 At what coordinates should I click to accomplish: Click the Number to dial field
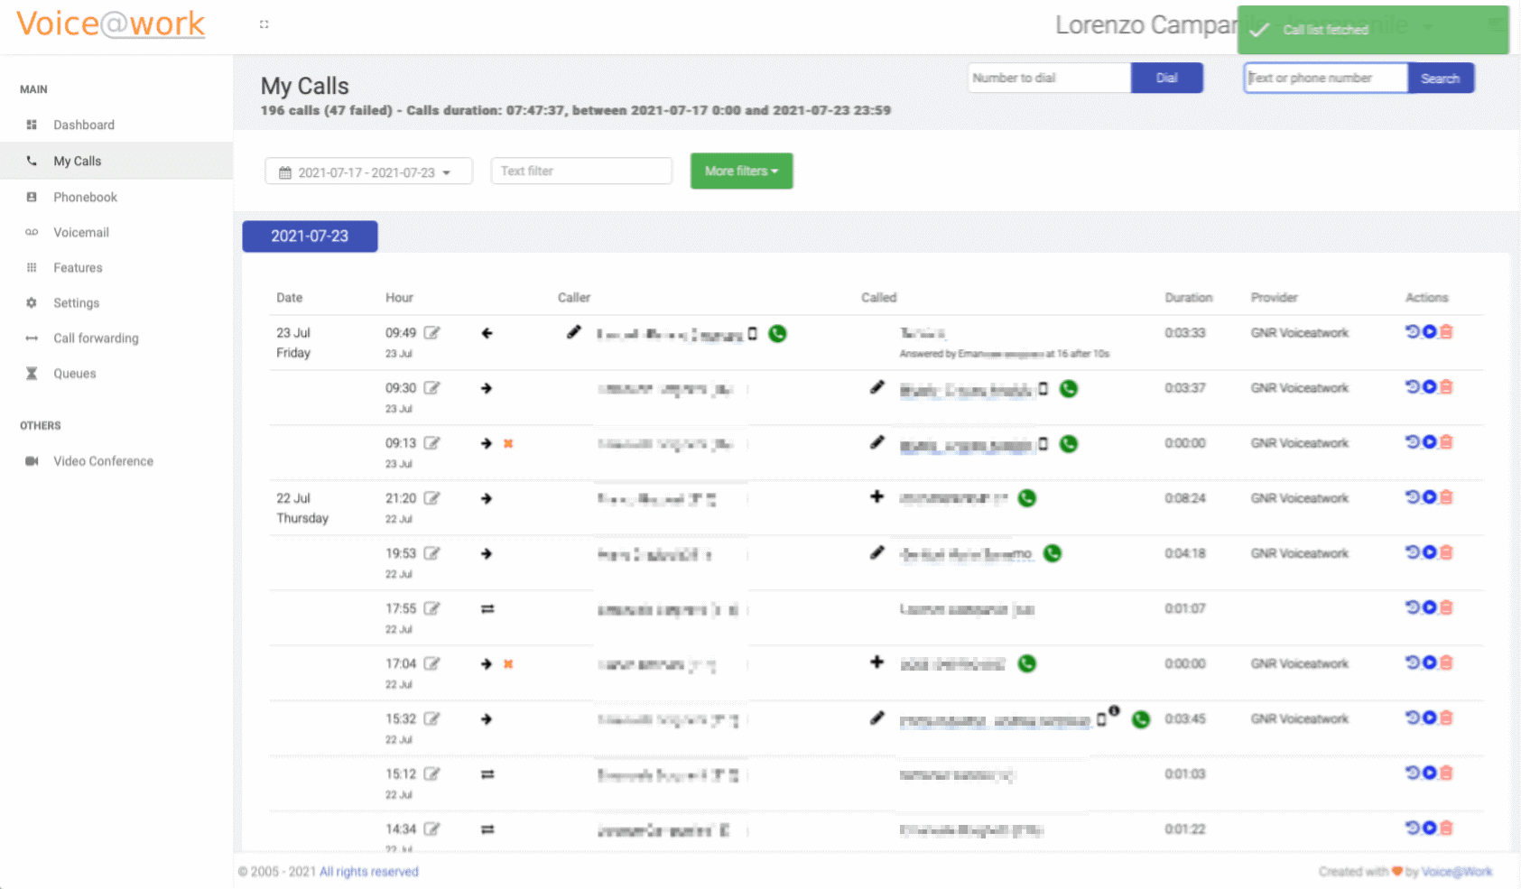point(1049,78)
